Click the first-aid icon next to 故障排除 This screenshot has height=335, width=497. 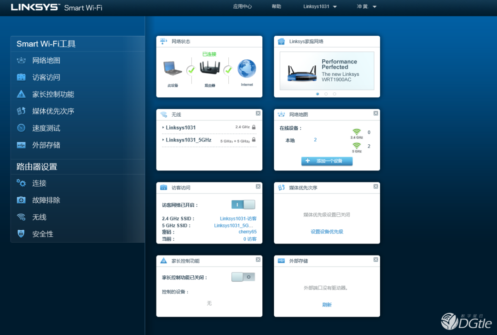(x=21, y=200)
